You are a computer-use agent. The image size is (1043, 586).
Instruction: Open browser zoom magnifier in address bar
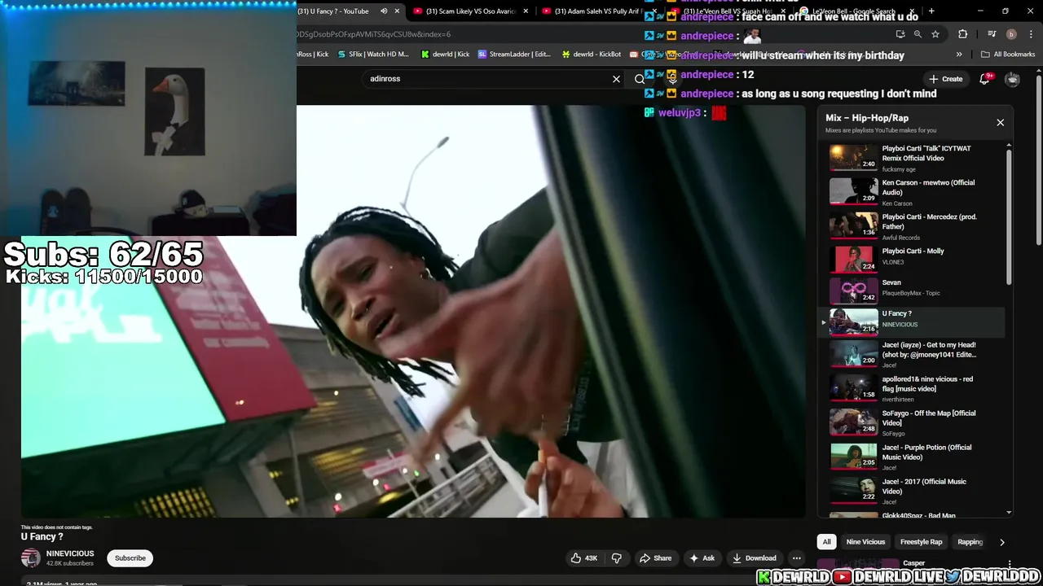tap(918, 34)
